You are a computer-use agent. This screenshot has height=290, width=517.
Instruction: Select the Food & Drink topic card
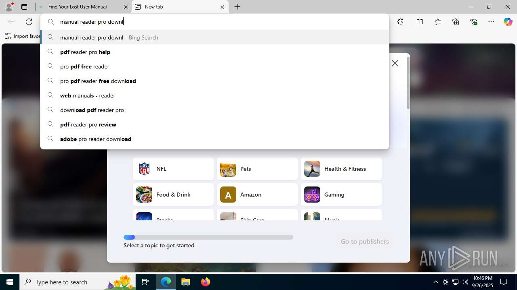tap(173, 195)
